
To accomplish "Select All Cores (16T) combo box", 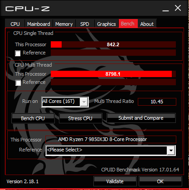I will point(65,102).
